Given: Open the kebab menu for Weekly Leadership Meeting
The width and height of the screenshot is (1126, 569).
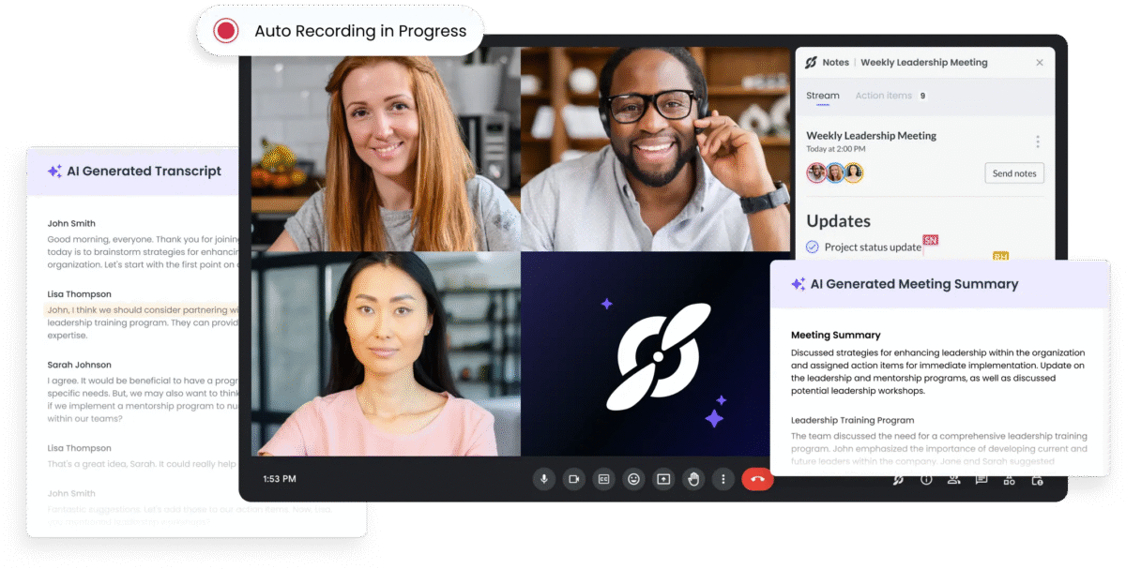Looking at the screenshot, I should click(x=1038, y=141).
